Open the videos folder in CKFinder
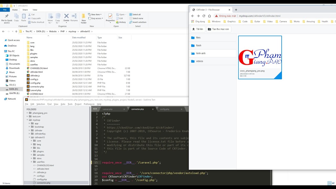 199,61
